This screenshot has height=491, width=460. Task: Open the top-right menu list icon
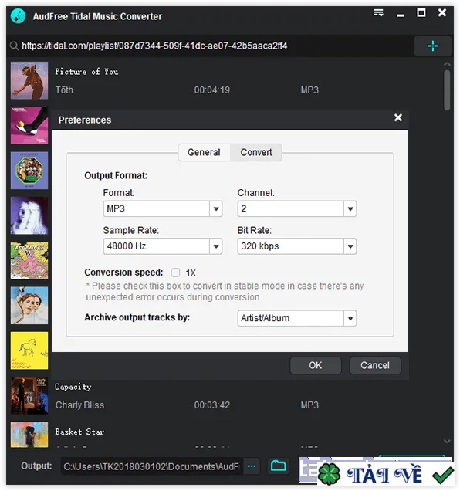pos(378,13)
